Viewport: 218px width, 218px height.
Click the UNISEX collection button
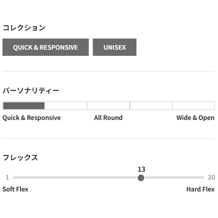(x=115, y=47)
